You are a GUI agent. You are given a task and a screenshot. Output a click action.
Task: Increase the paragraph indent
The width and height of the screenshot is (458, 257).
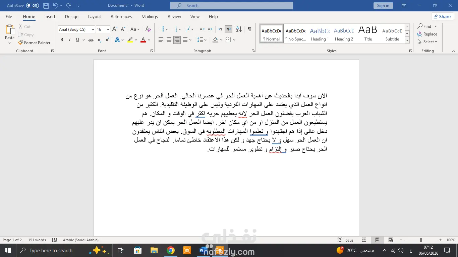[x=210, y=29]
